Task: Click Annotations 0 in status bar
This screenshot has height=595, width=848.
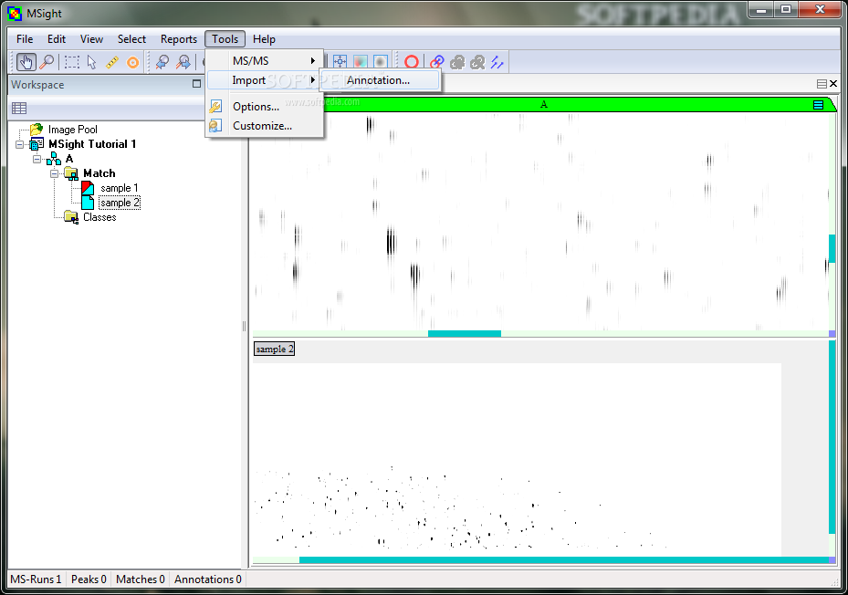Action: click(x=208, y=579)
